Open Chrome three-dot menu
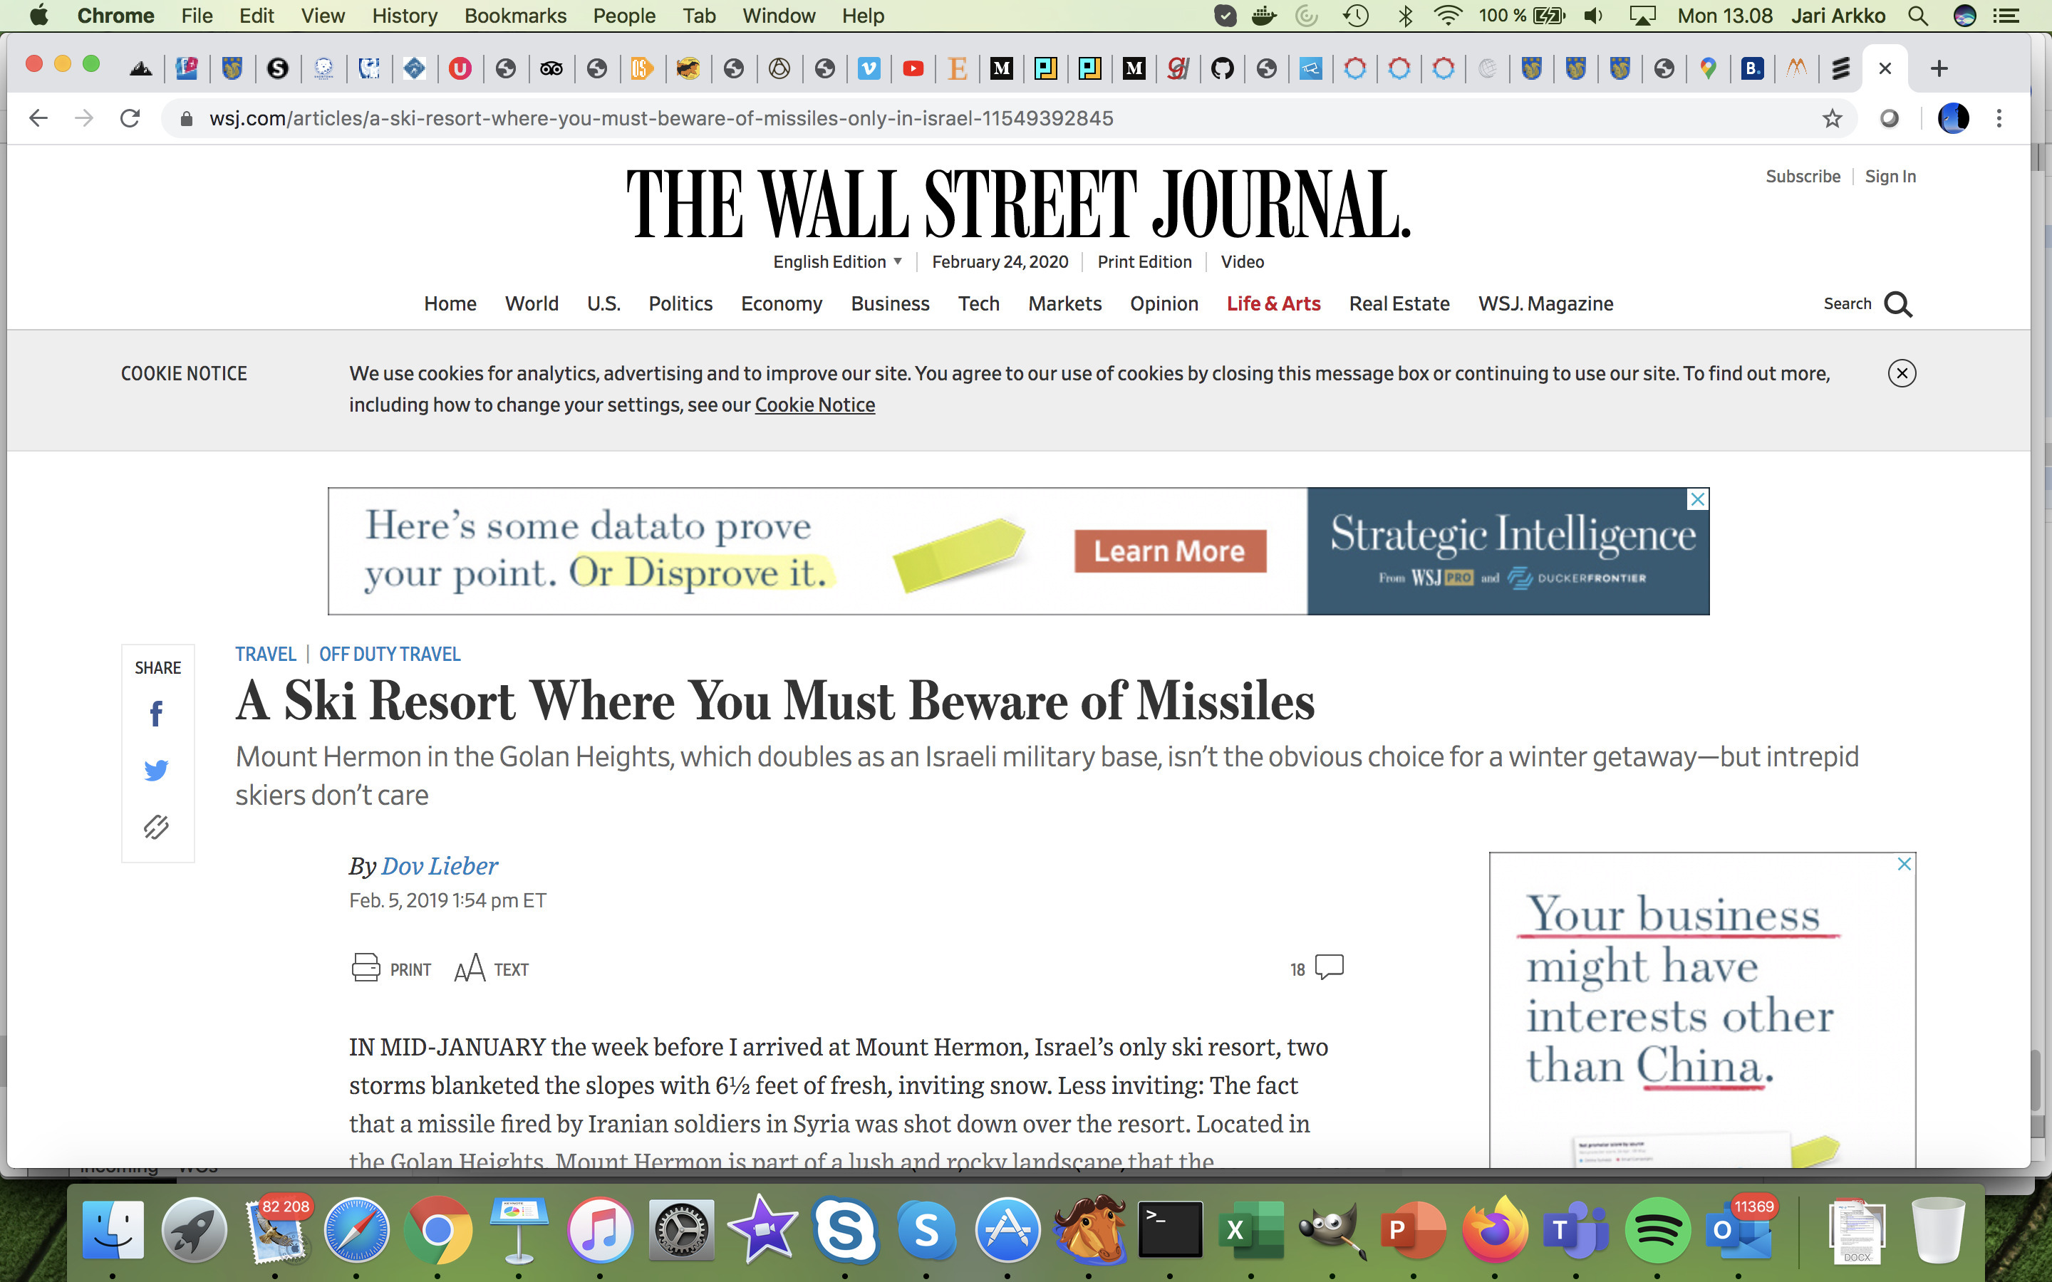 (x=1999, y=119)
